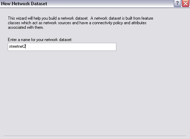
Task: Focus the network dataset name field
Action: pos(62,47)
